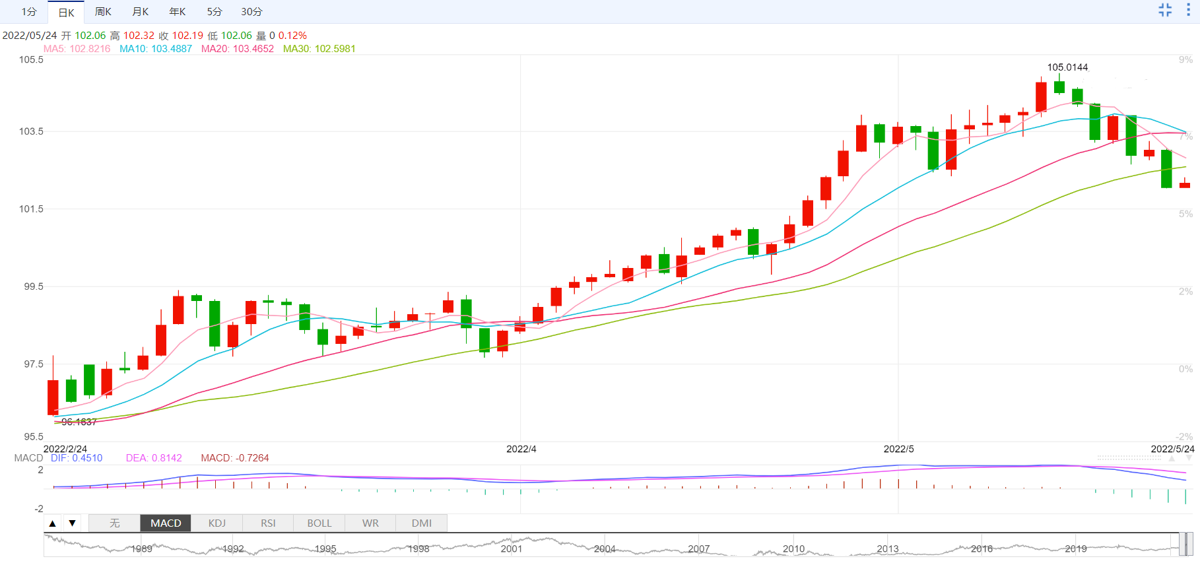
Task: Select the RSI indicator button
Action: pos(268,523)
